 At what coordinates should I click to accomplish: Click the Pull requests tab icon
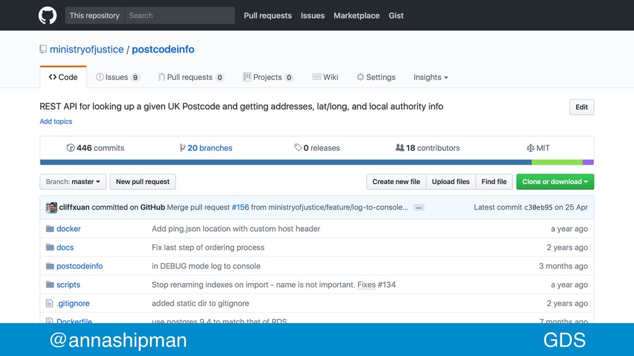(x=162, y=77)
